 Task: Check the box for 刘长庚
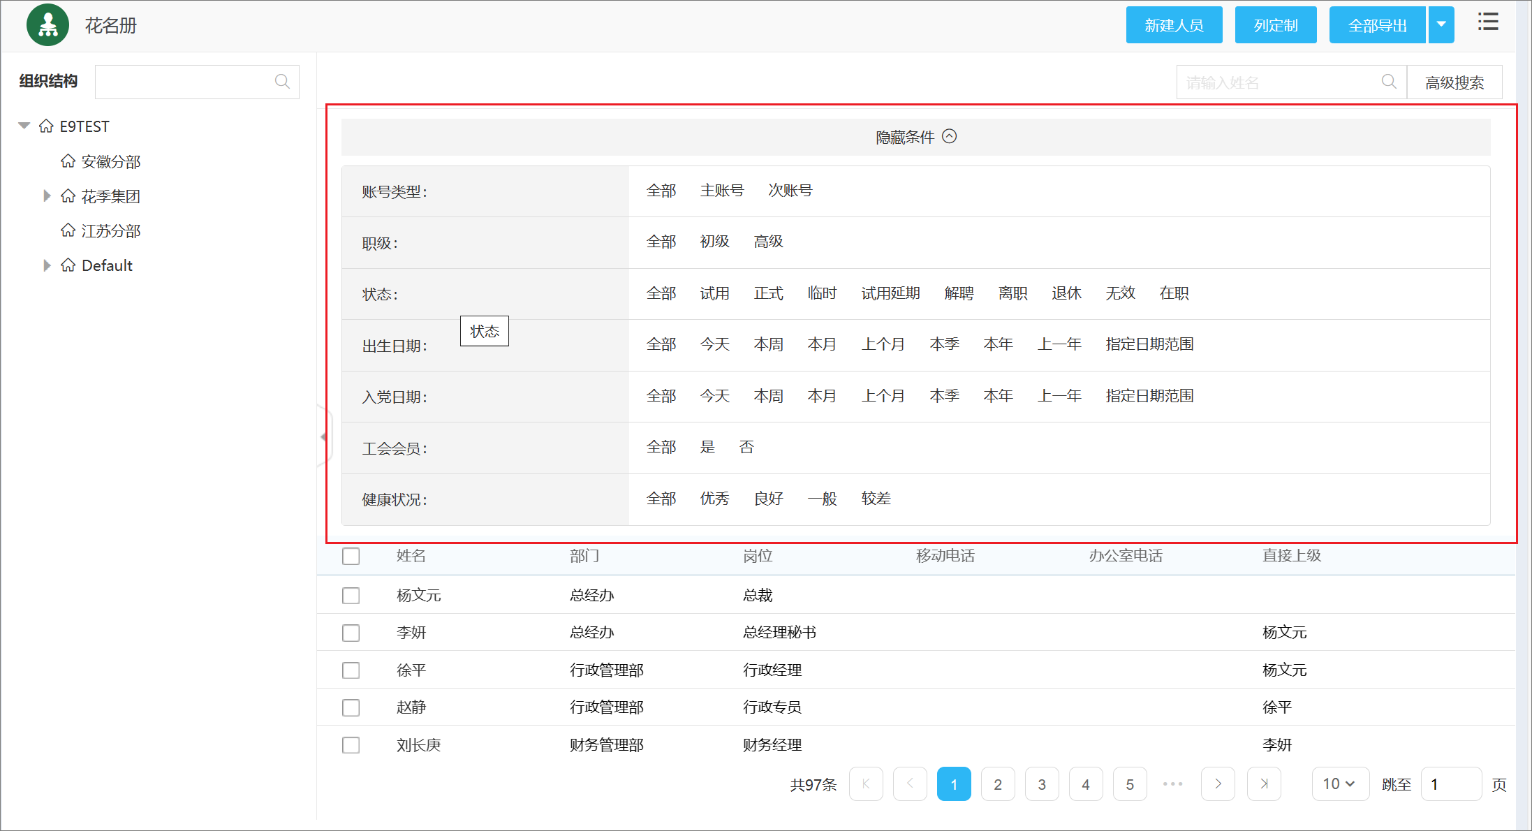[x=351, y=745]
